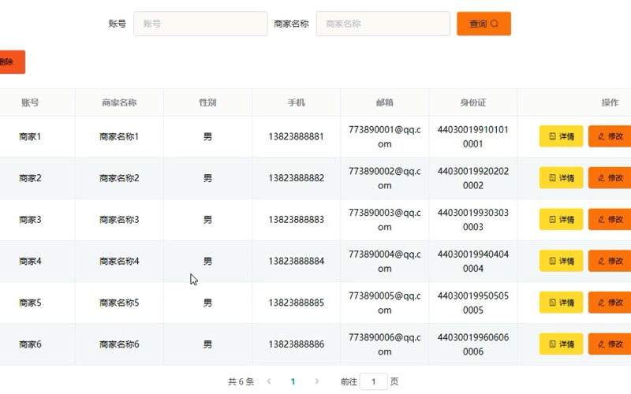
Task: Select cell text 商家1
Action: pyautogui.click(x=30, y=136)
